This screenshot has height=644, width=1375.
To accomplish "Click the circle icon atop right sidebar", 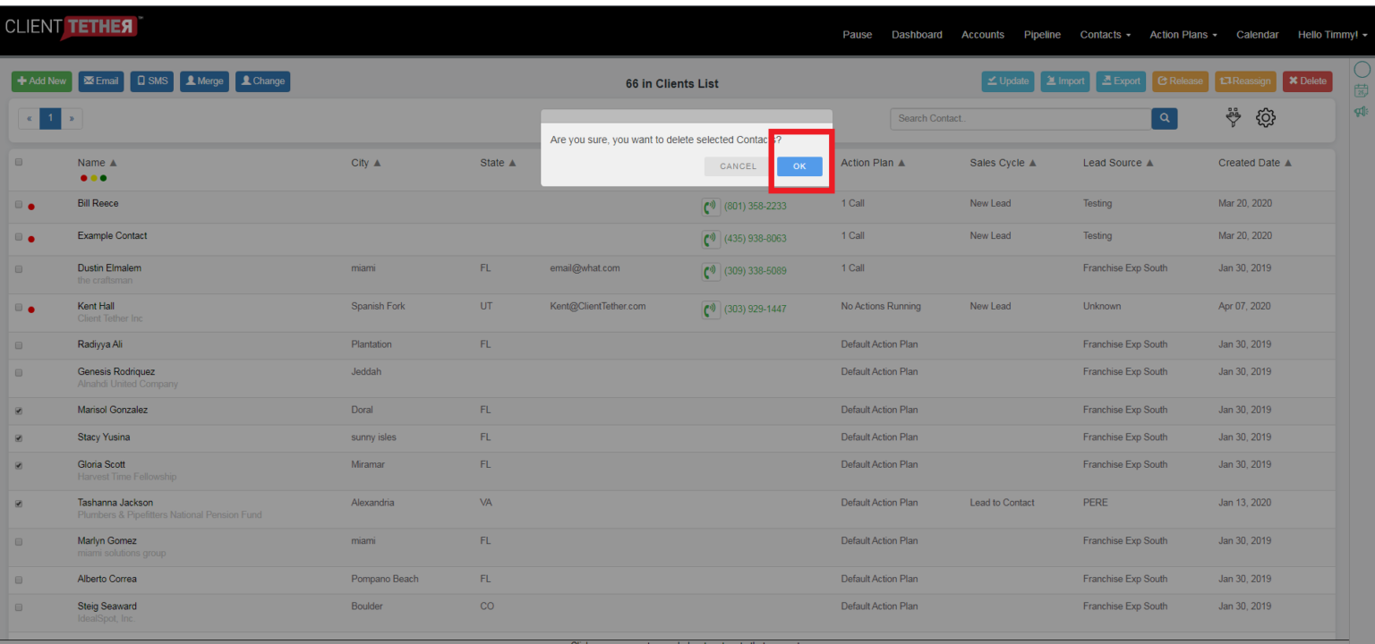I will point(1362,68).
